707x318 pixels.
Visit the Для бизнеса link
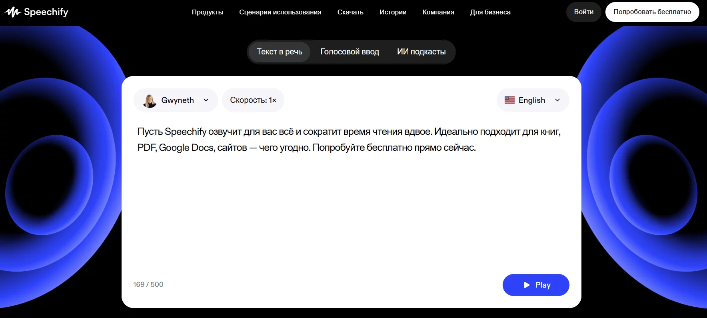(x=490, y=12)
